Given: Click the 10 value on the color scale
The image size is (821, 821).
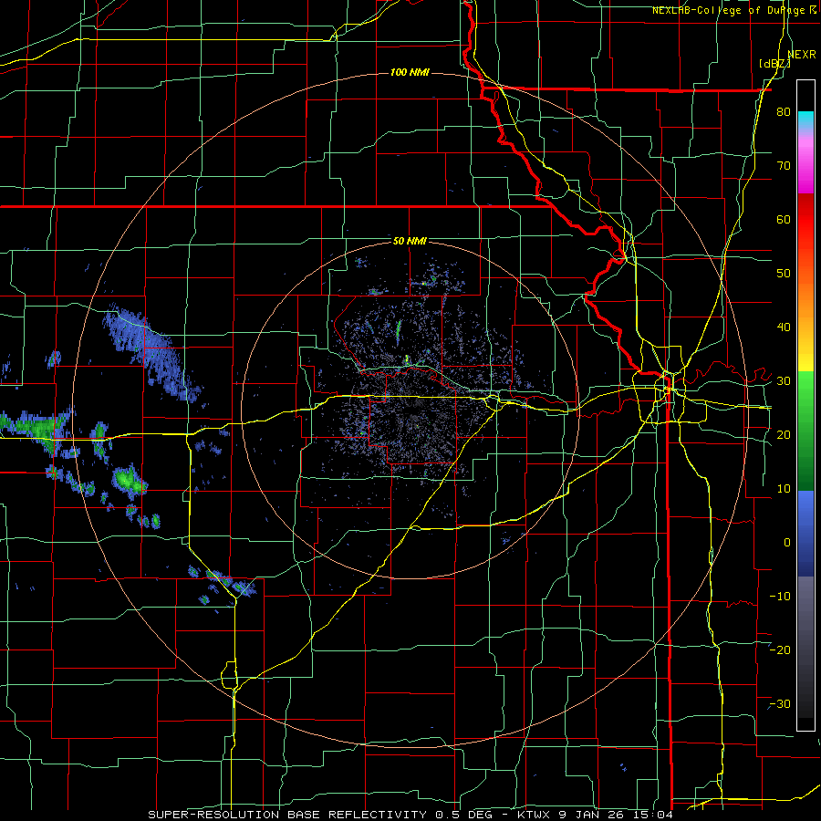Looking at the screenshot, I should coord(784,489).
